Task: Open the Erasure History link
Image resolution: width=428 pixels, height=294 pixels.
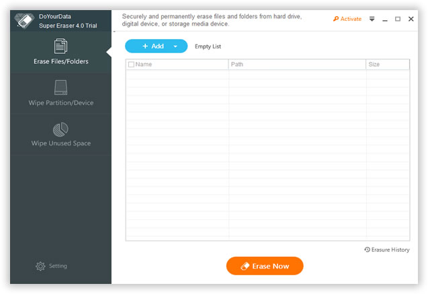Action: coord(387,250)
